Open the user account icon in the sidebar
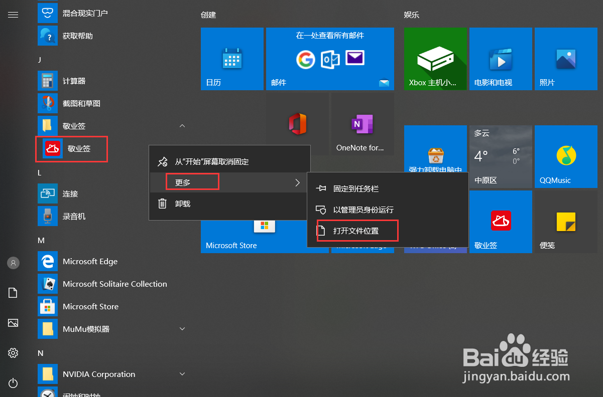 pyautogui.click(x=13, y=262)
